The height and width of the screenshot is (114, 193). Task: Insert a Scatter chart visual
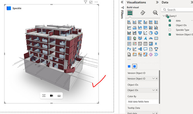[x=145, y=33]
